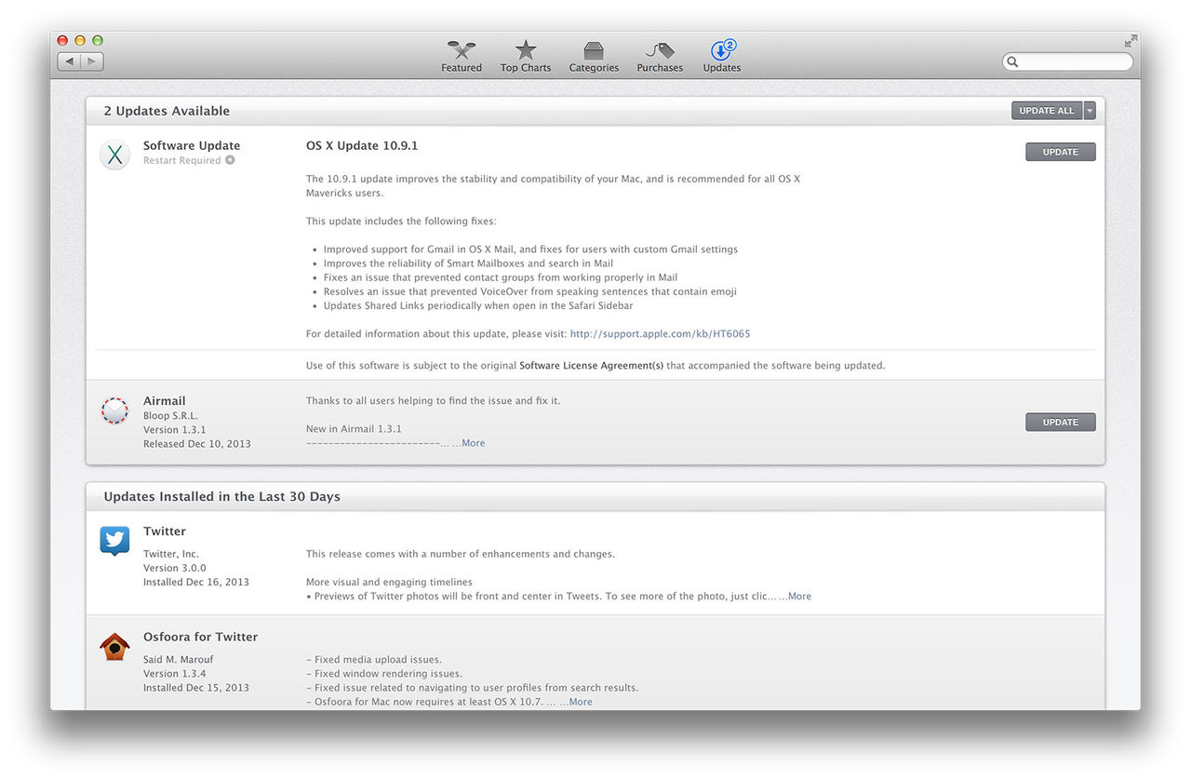
Task: Click the Osfoora birdhouse app icon
Action: [114, 646]
